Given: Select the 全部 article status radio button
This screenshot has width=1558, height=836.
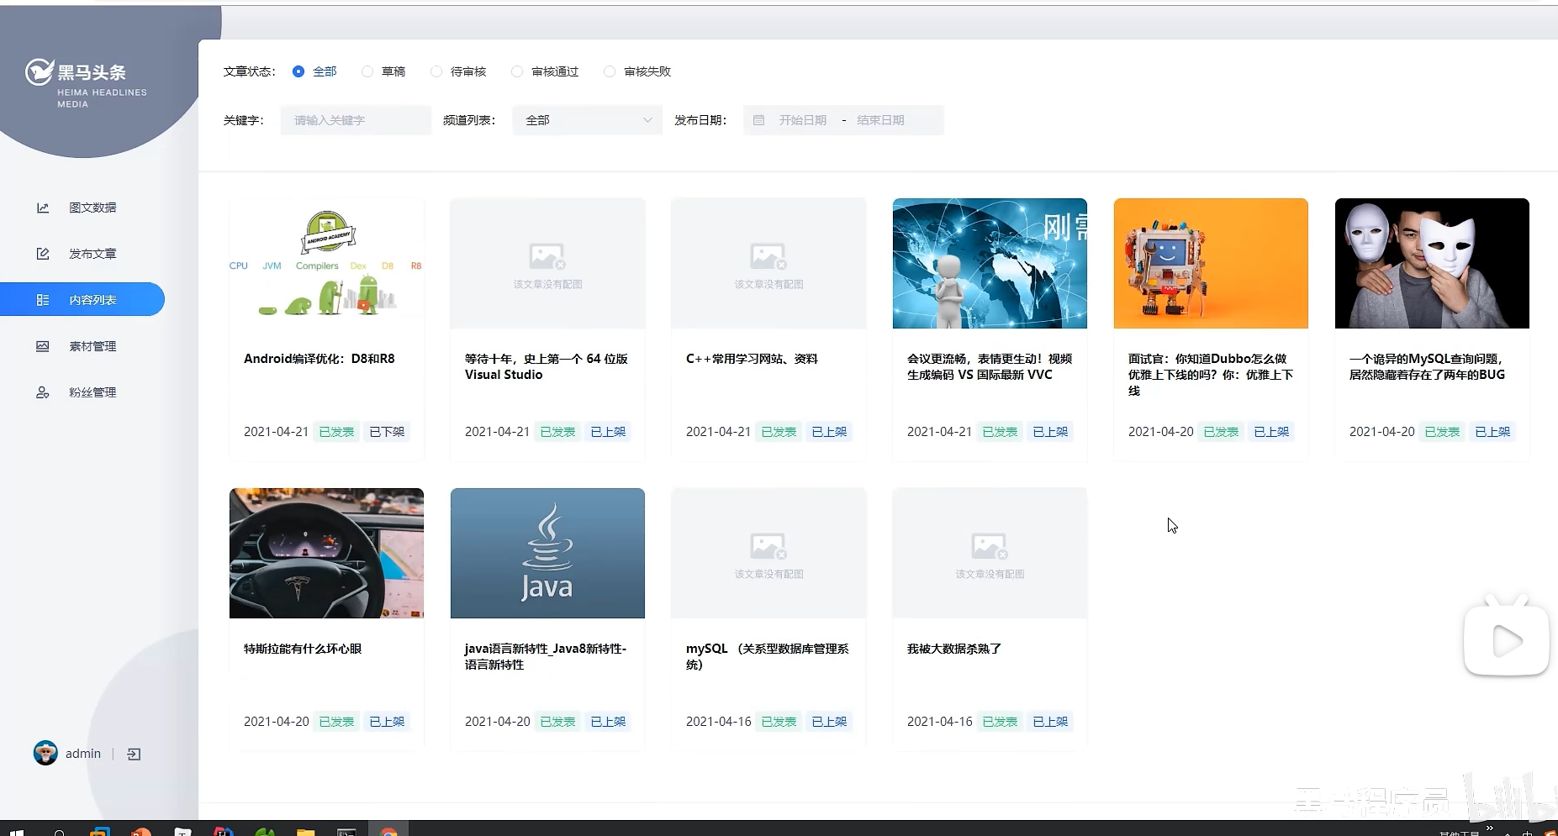Looking at the screenshot, I should pos(298,71).
